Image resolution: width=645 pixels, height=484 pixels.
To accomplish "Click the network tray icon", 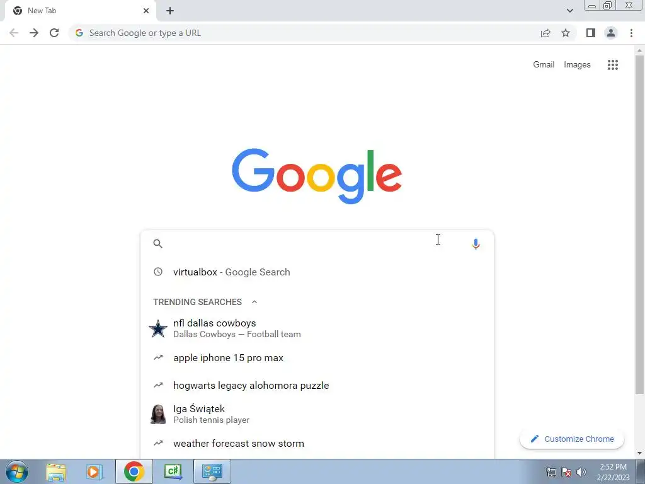I will [551, 472].
